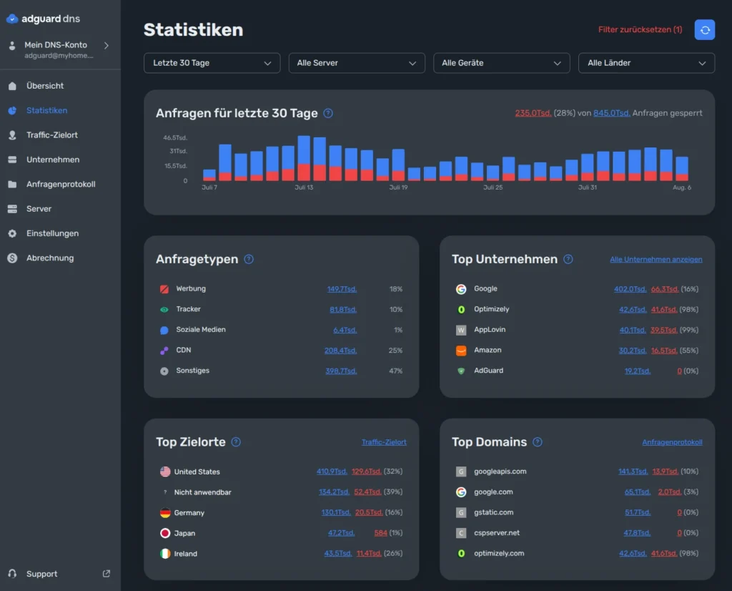Click googleapis.com requests 141,3Tsd.
Screen dimensions: 732x591
pyautogui.click(x=633, y=472)
